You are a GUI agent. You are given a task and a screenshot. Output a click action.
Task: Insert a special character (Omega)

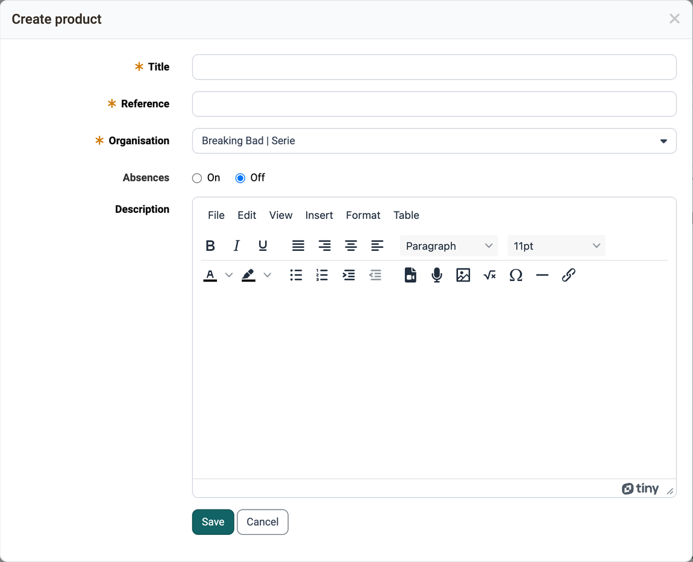tap(516, 275)
